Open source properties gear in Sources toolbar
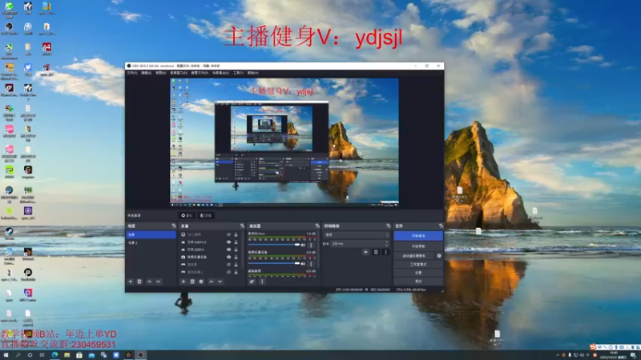 tap(201, 282)
